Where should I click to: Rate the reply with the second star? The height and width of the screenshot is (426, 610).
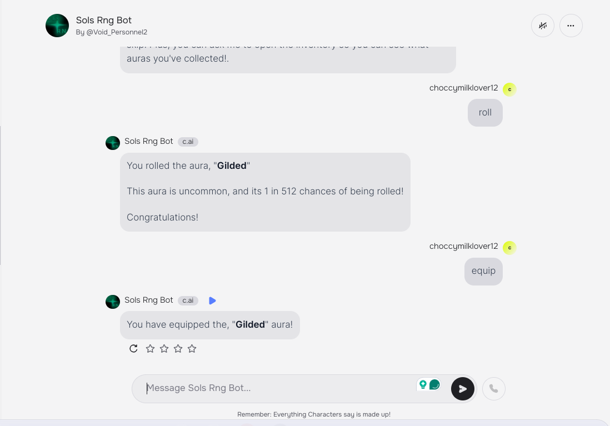164,348
